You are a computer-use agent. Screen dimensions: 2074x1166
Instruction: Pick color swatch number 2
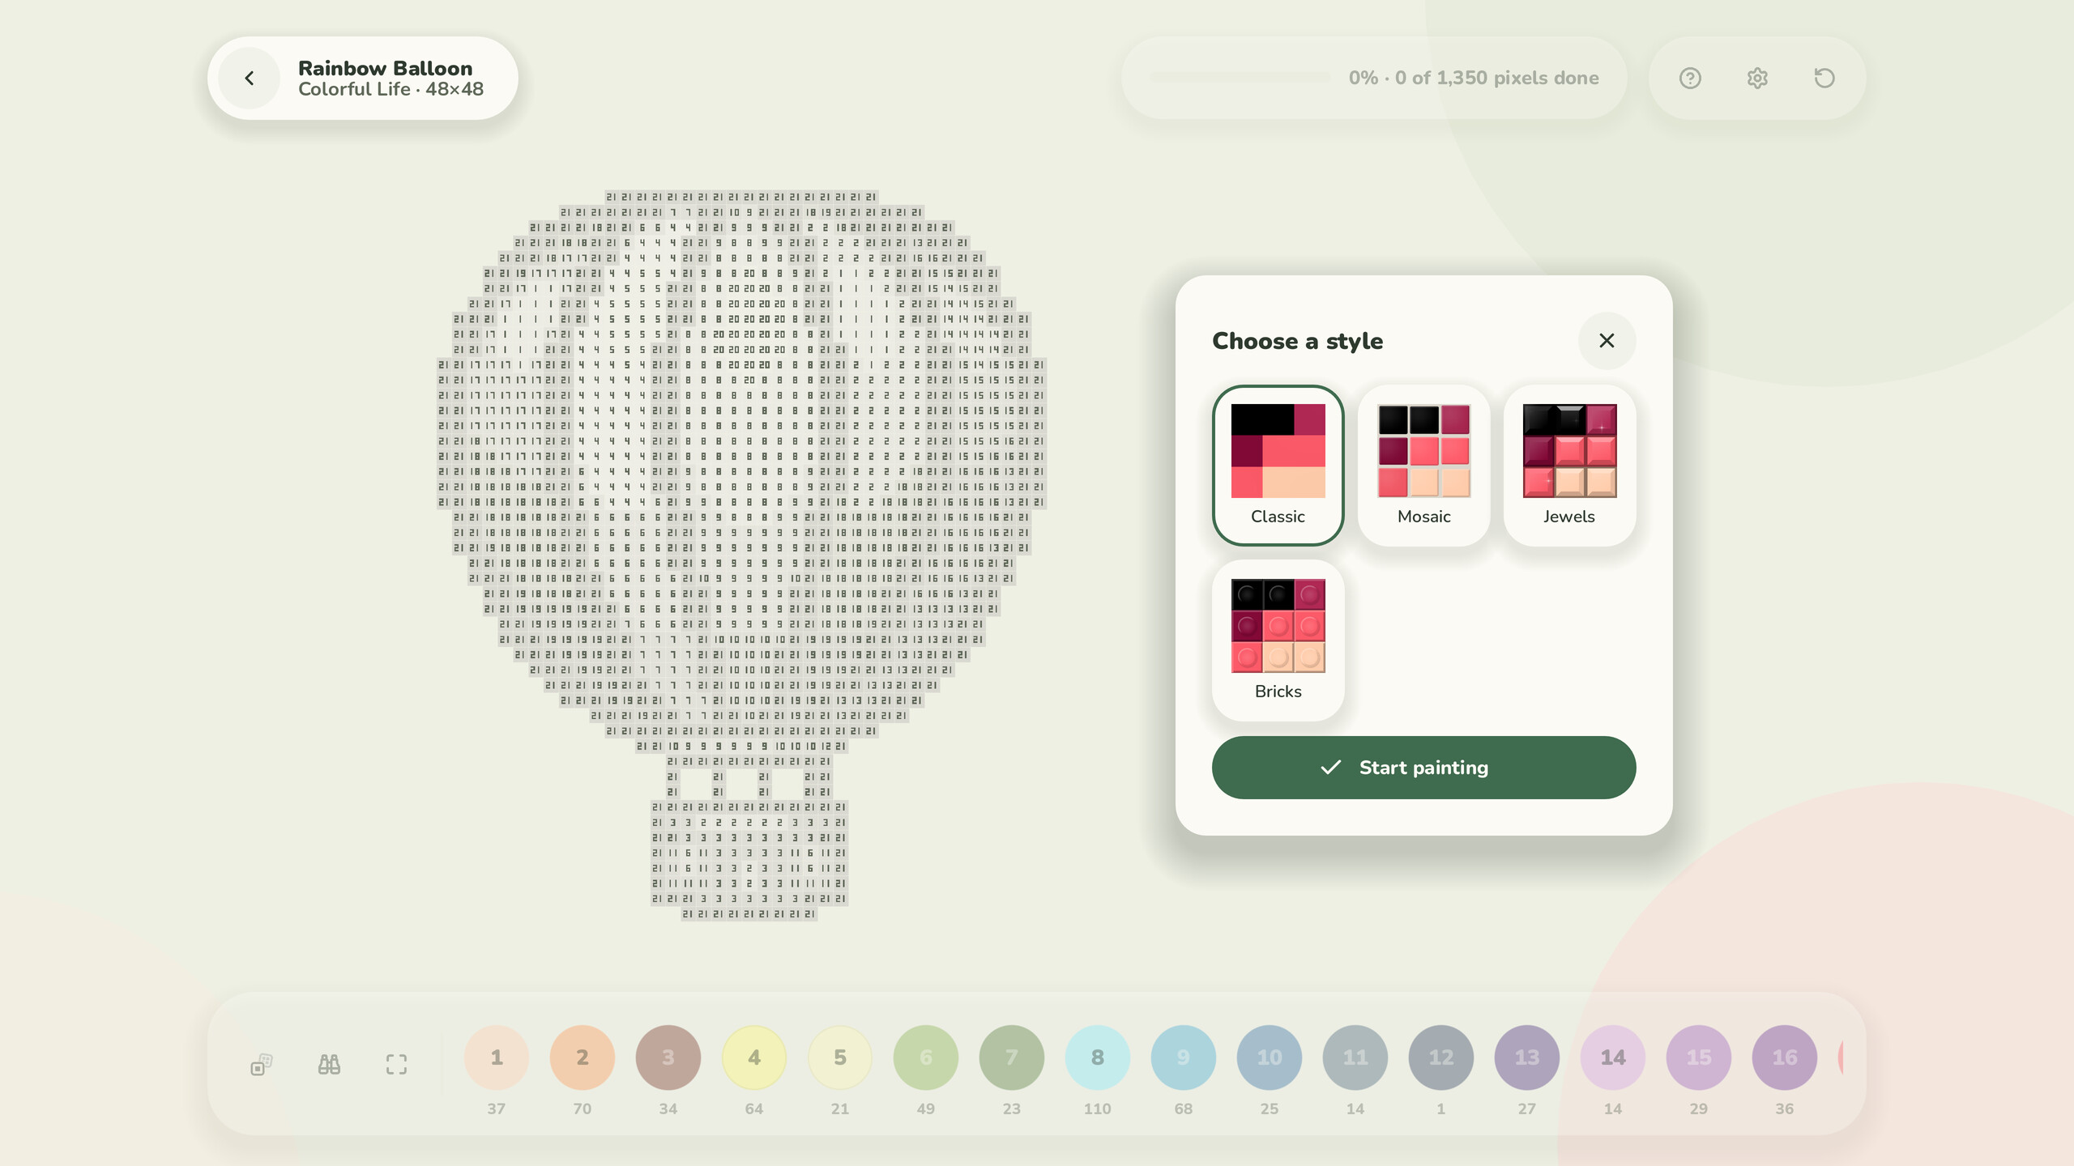pos(583,1057)
